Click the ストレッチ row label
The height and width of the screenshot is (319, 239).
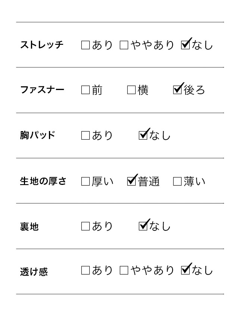(x=42, y=45)
